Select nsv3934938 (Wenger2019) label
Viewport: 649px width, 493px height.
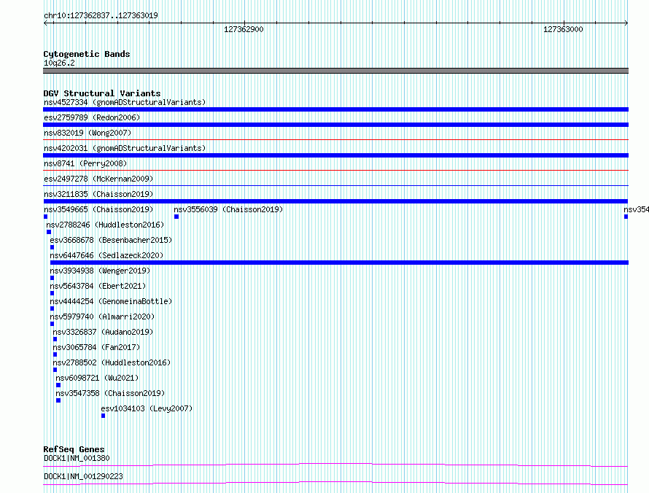coord(100,271)
